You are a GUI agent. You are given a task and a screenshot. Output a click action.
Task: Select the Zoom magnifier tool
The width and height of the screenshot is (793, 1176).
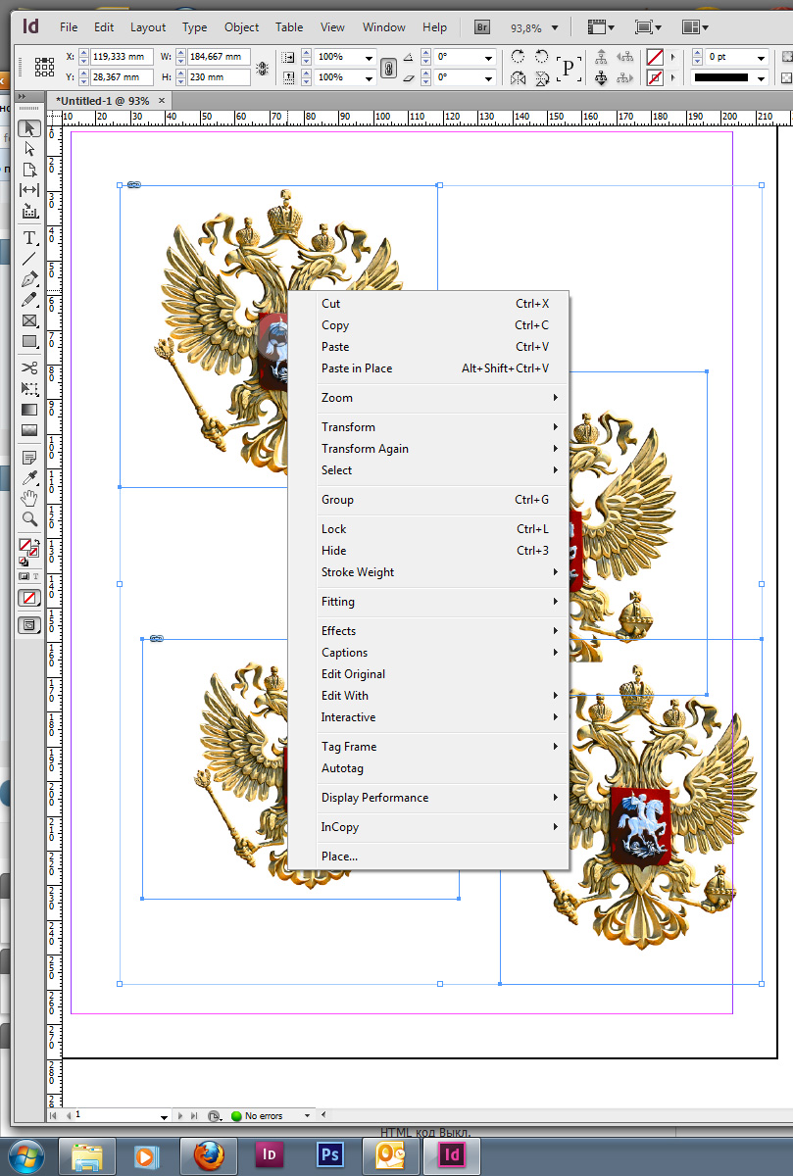pyautogui.click(x=29, y=519)
